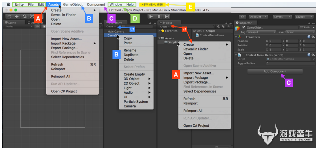The width and height of the screenshot is (318, 149).
Task: Open the Transform component help icon
Action: (309, 37)
